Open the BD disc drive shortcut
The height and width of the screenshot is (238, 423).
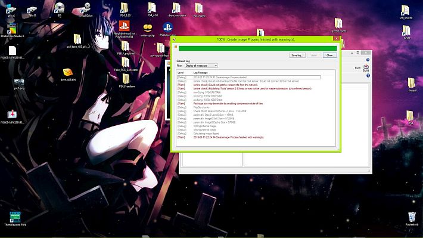60,10
